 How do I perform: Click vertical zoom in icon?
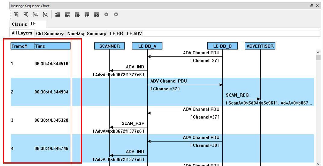click(36, 14)
